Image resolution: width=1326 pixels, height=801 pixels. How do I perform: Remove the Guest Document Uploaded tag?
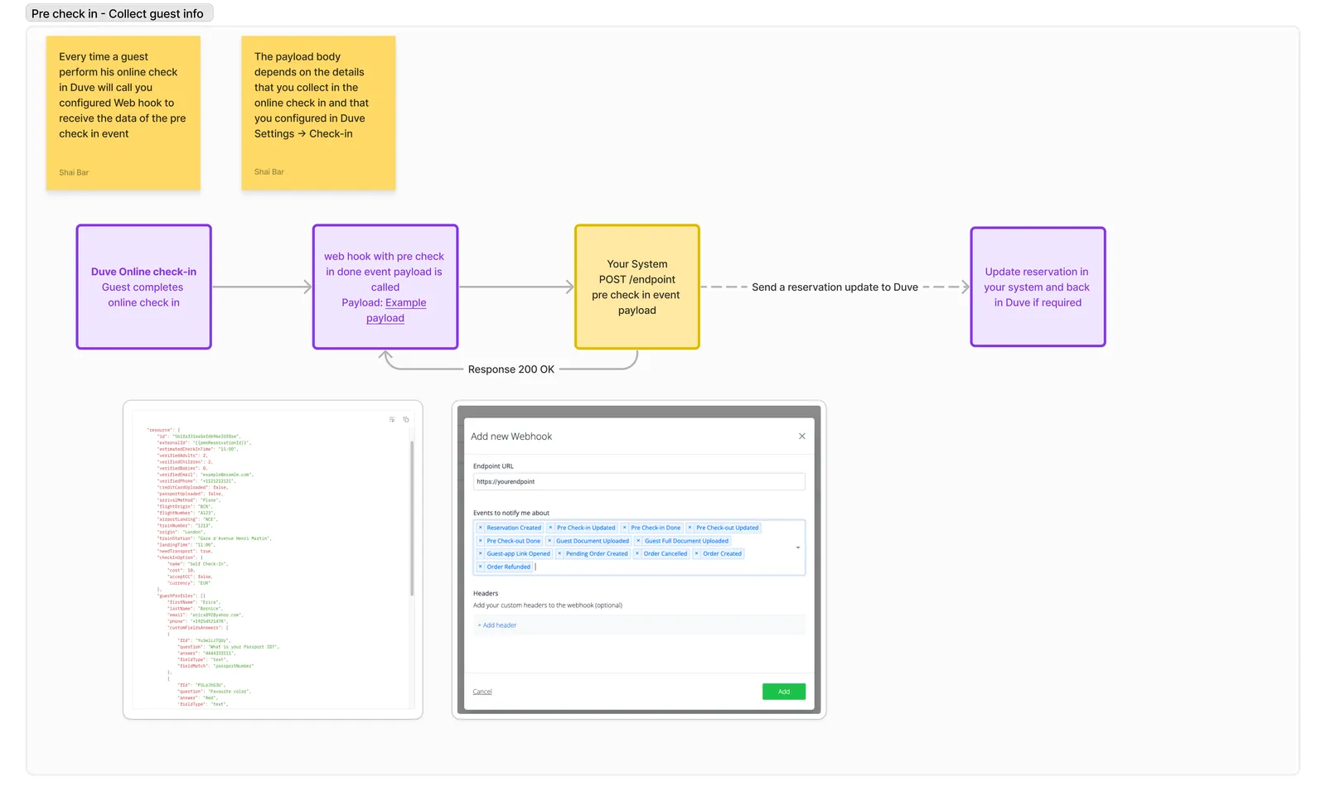(549, 541)
